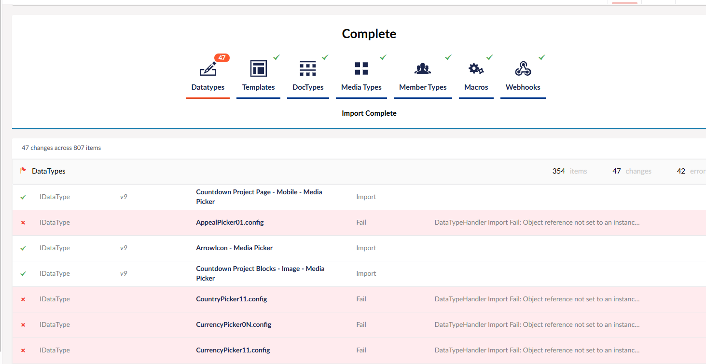This screenshot has height=364, width=706.
Task: Click the ArrowIcon - Media Picker entry
Action: (235, 248)
